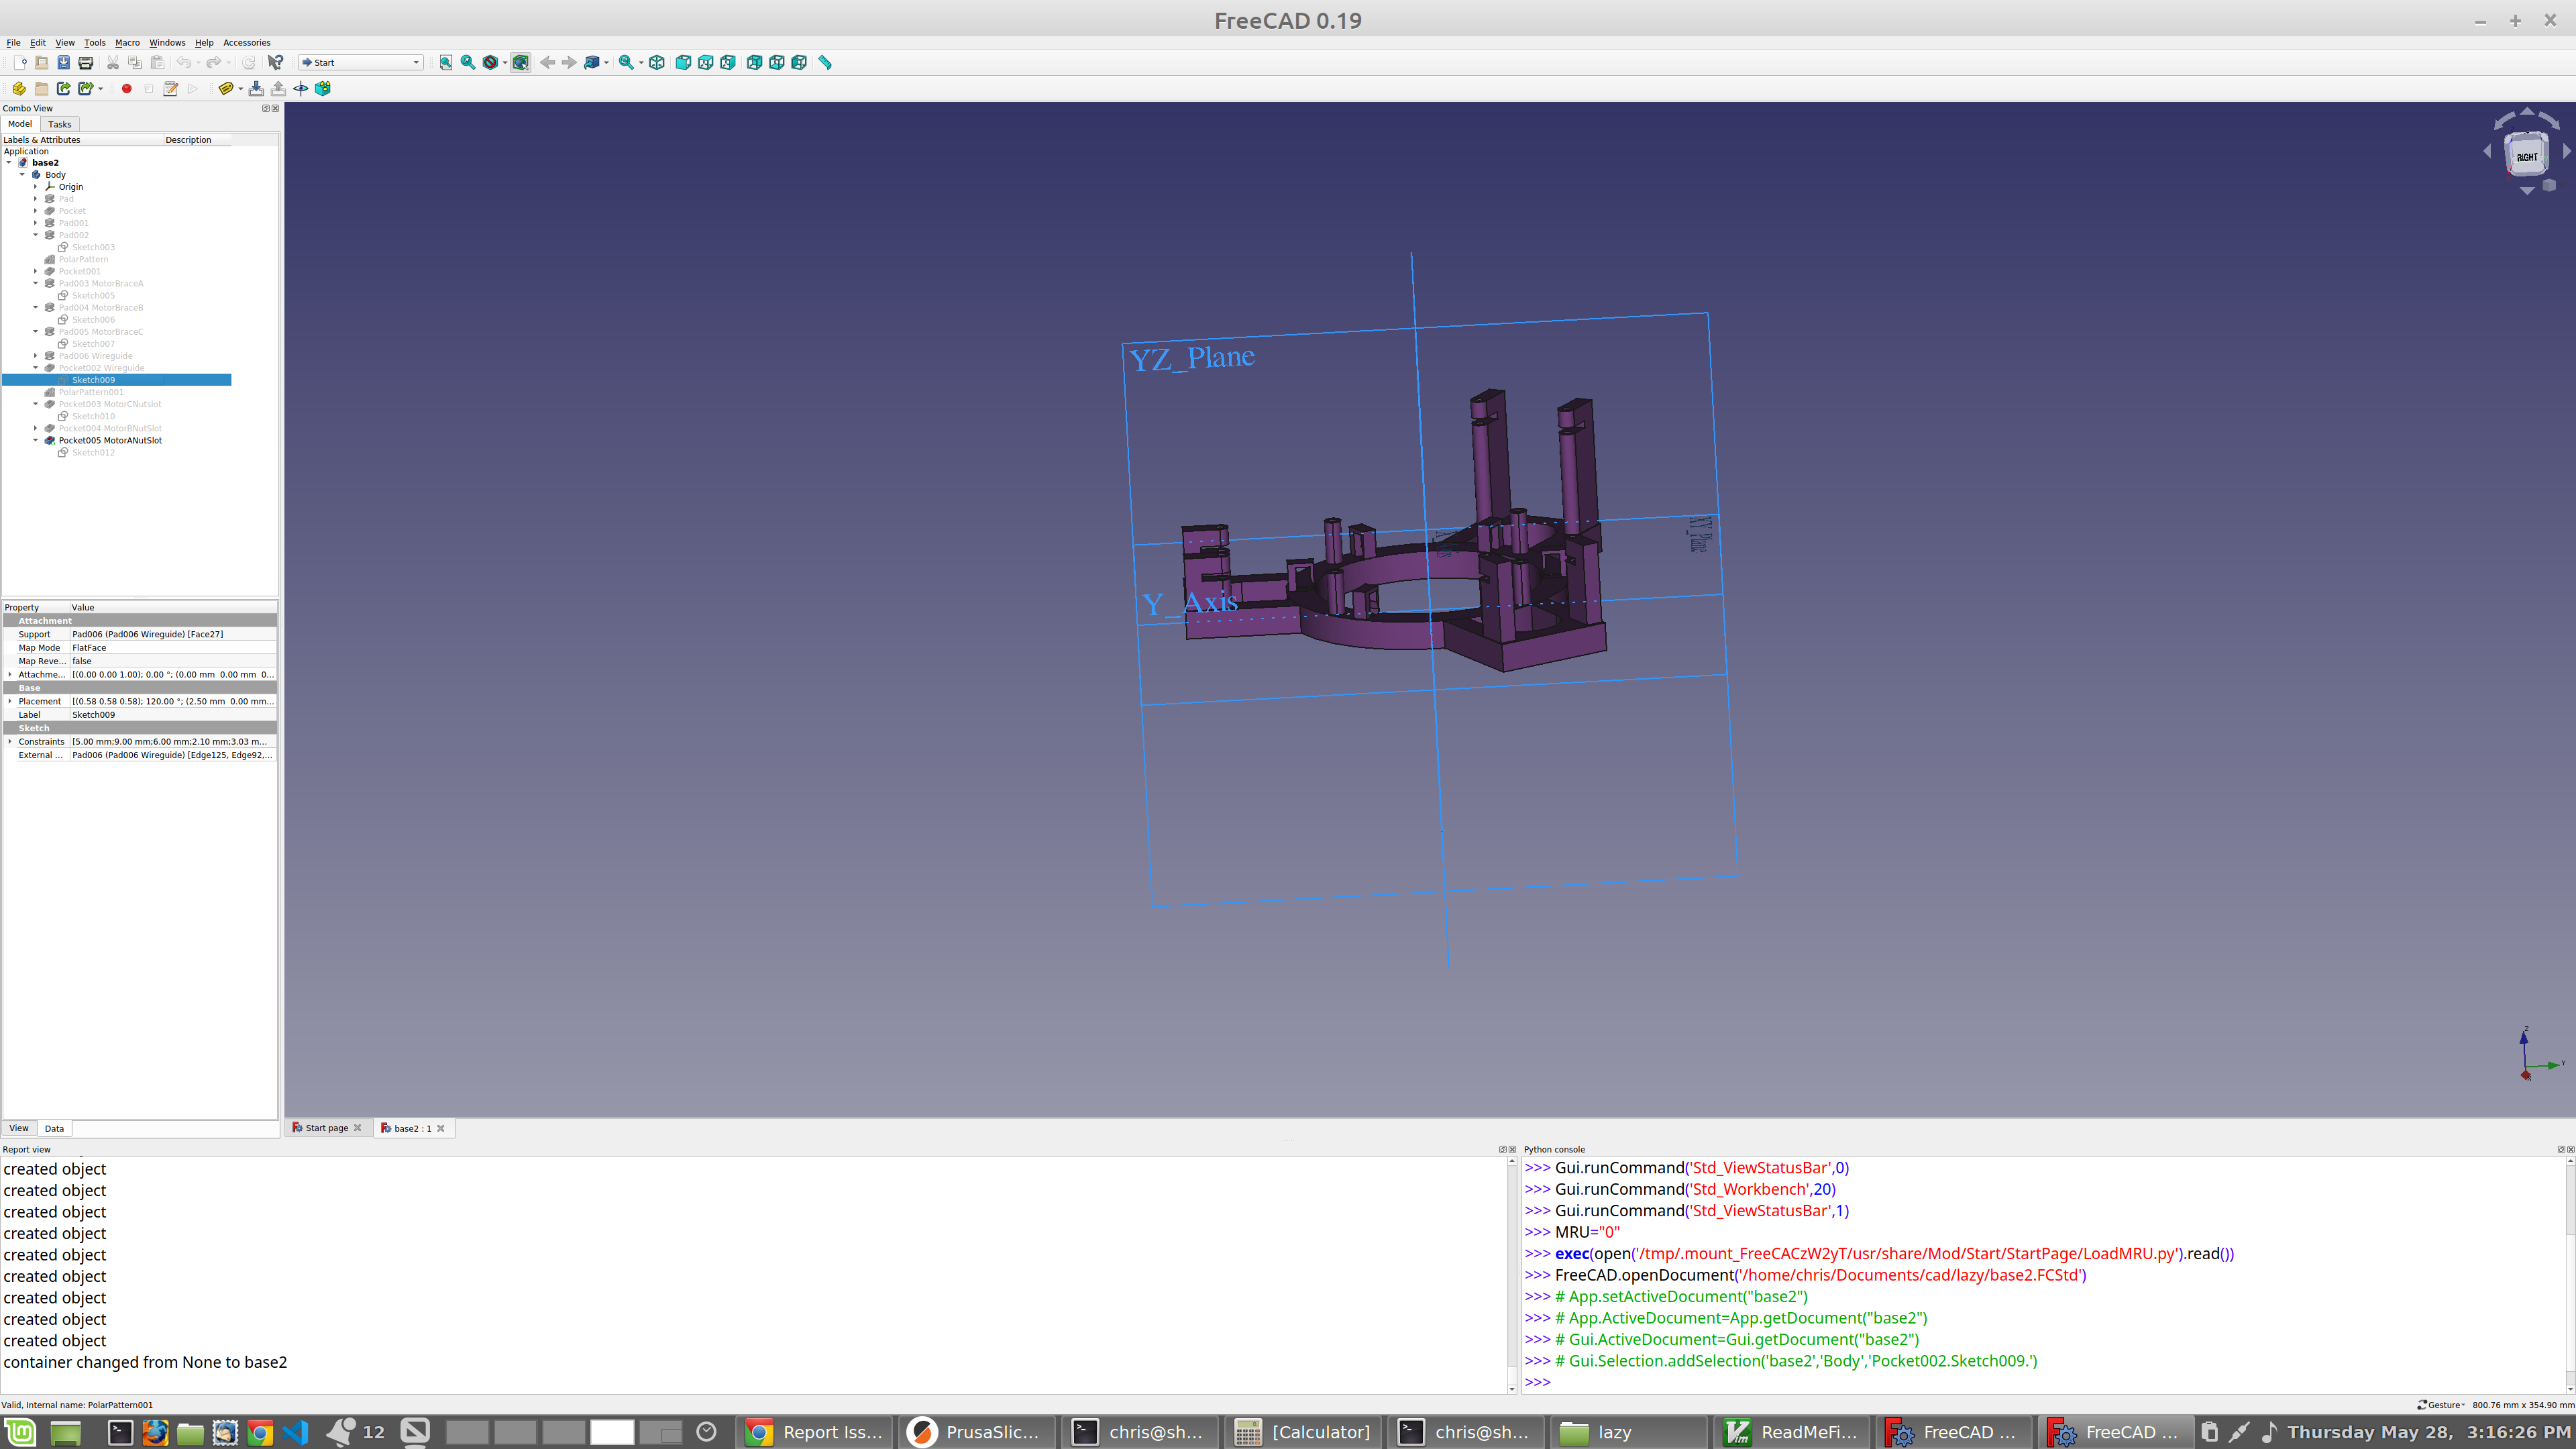Image resolution: width=2576 pixels, height=1449 pixels.
Task: Switch to the Start page tab
Action: point(326,1128)
